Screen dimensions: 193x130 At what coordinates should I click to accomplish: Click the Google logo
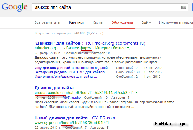coord(15,7)
